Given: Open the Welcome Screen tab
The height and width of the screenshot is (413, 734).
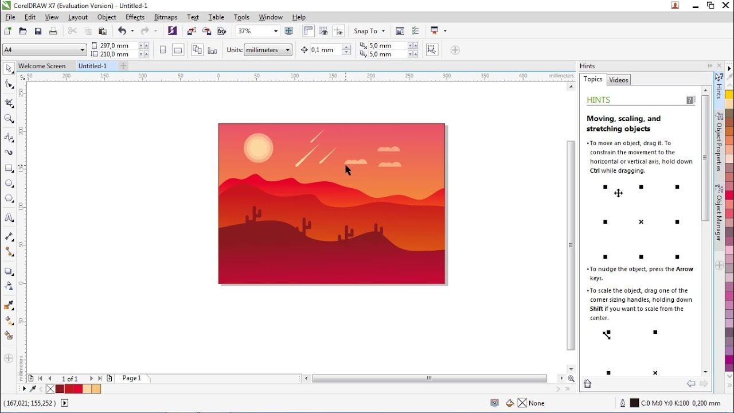Looking at the screenshot, I should click(x=42, y=66).
